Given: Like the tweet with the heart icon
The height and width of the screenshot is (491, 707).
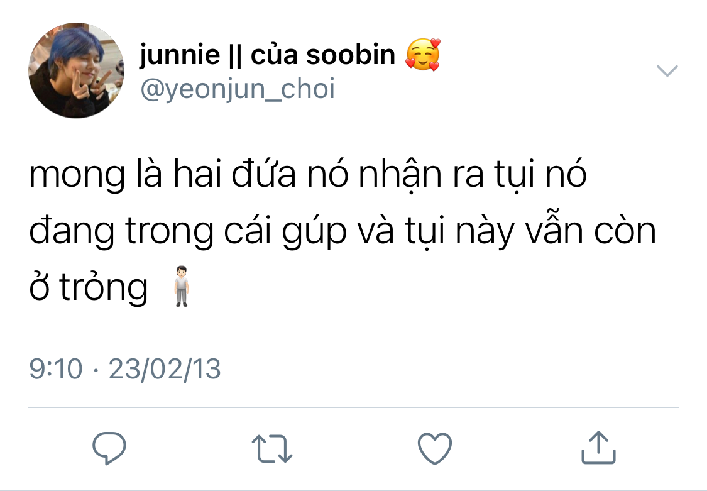Looking at the screenshot, I should [x=435, y=448].
